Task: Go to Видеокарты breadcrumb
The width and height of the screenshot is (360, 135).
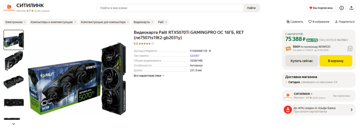Action: pyautogui.click(x=143, y=22)
